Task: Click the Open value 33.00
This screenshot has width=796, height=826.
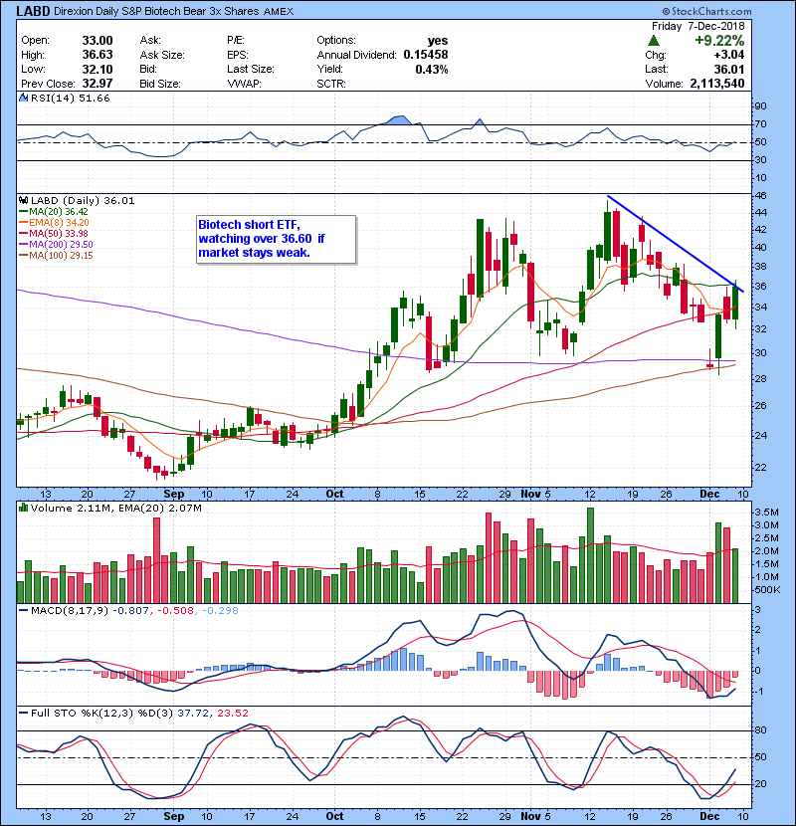Action: [x=98, y=41]
